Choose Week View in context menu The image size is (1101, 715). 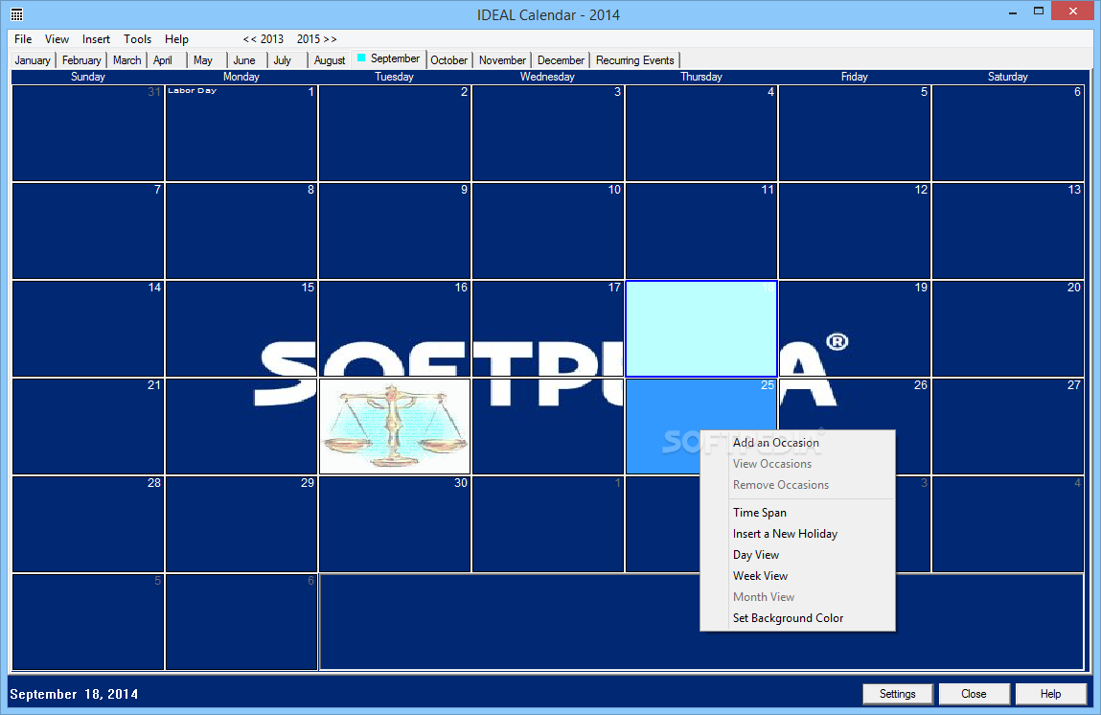click(x=797, y=576)
